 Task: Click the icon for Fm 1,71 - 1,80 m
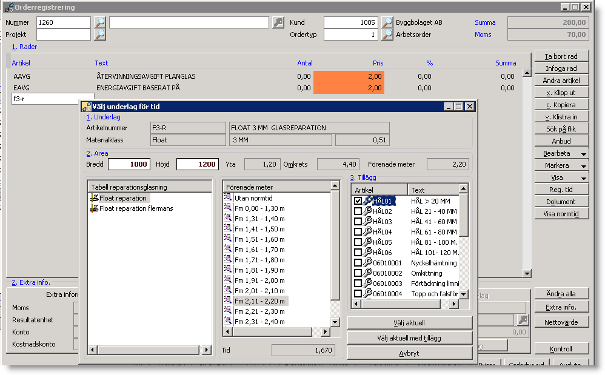tap(228, 259)
